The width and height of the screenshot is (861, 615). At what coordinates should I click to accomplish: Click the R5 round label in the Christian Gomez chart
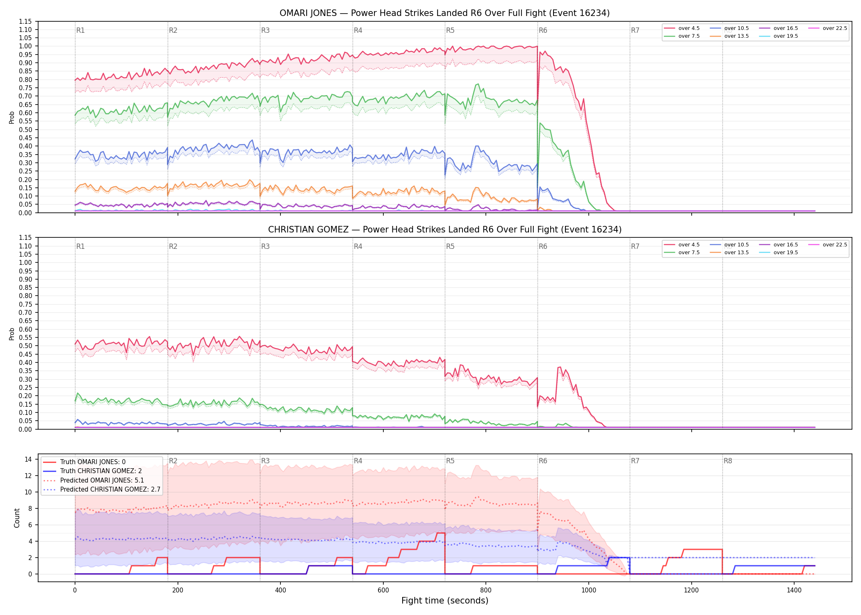pos(450,246)
